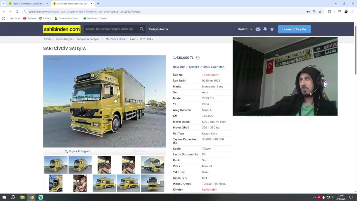
Task: Click the browser zoom magnifier icon
Action: click(x=314, y=11)
